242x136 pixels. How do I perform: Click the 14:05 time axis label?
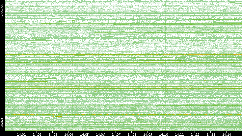point(84,135)
